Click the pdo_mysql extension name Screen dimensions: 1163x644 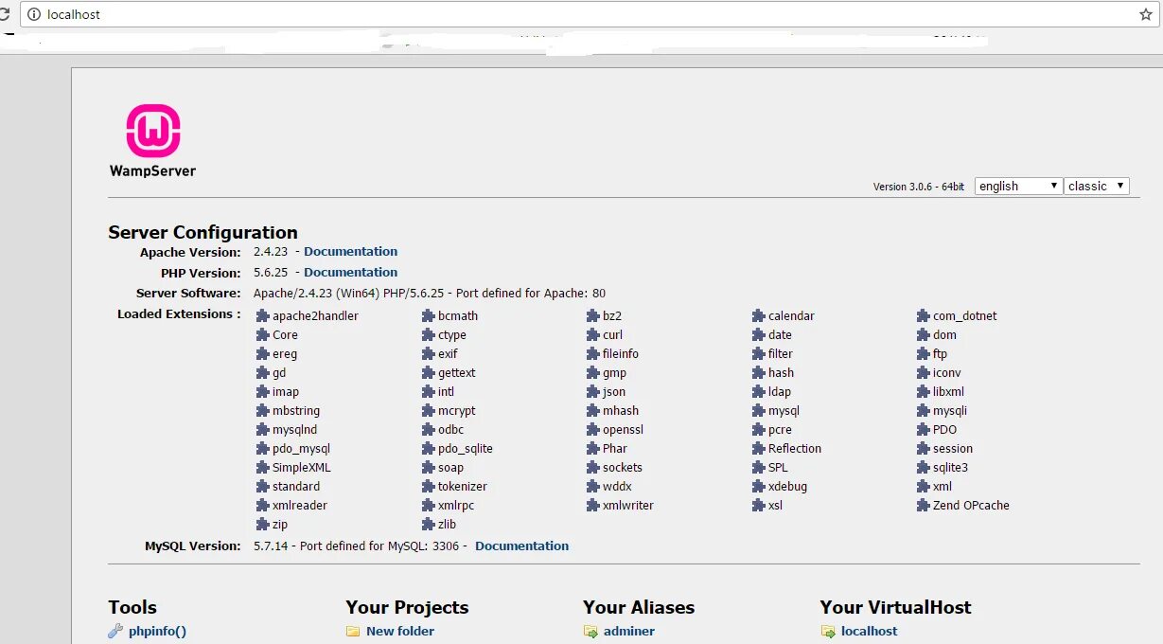(x=301, y=449)
